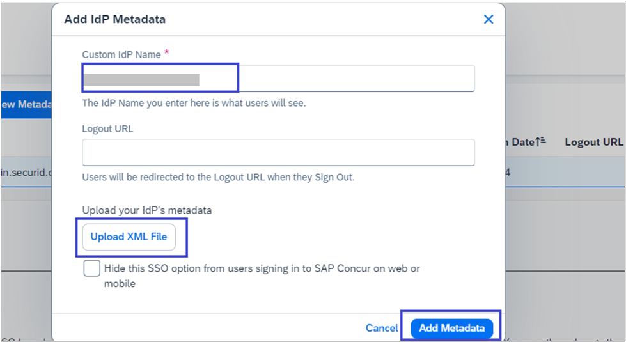Enable the Hide this SSO option checkbox
This screenshot has height=342, width=626.
pyautogui.click(x=91, y=268)
